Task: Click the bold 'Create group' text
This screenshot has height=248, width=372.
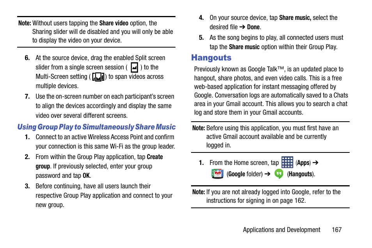Action: [99, 161]
